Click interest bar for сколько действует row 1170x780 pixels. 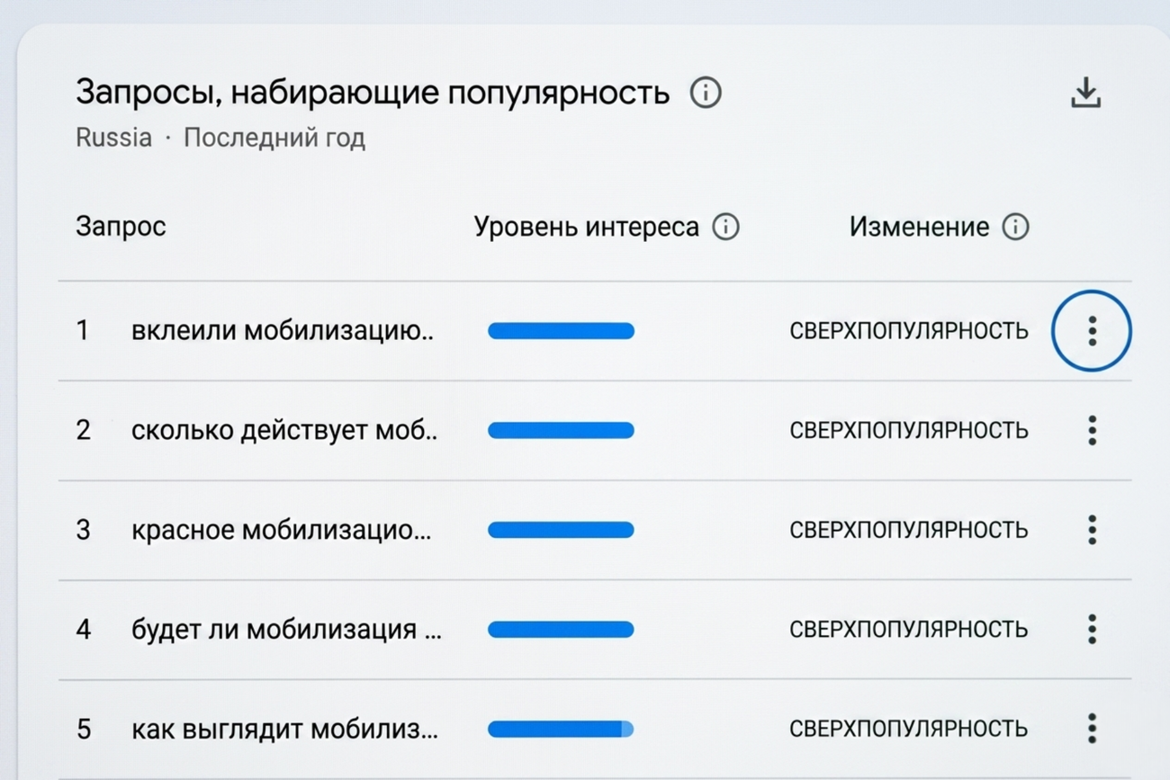pos(561,430)
